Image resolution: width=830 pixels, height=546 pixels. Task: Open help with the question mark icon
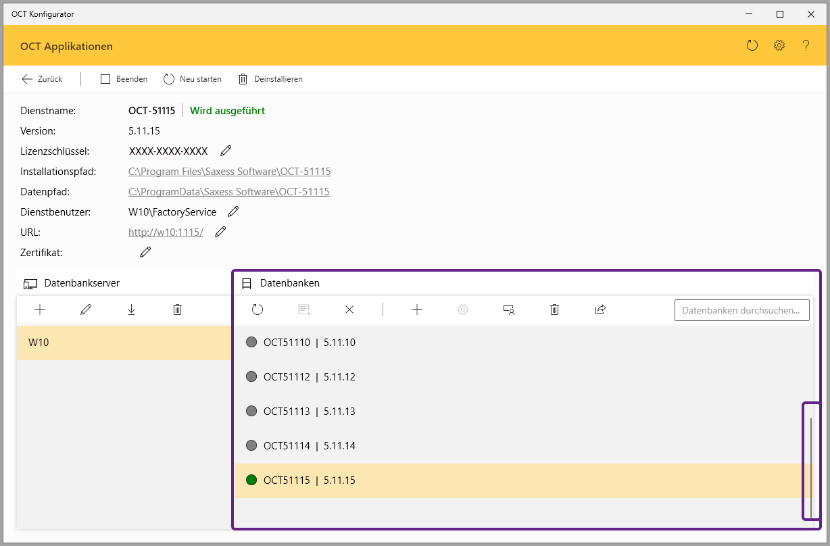click(x=806, y=46)
